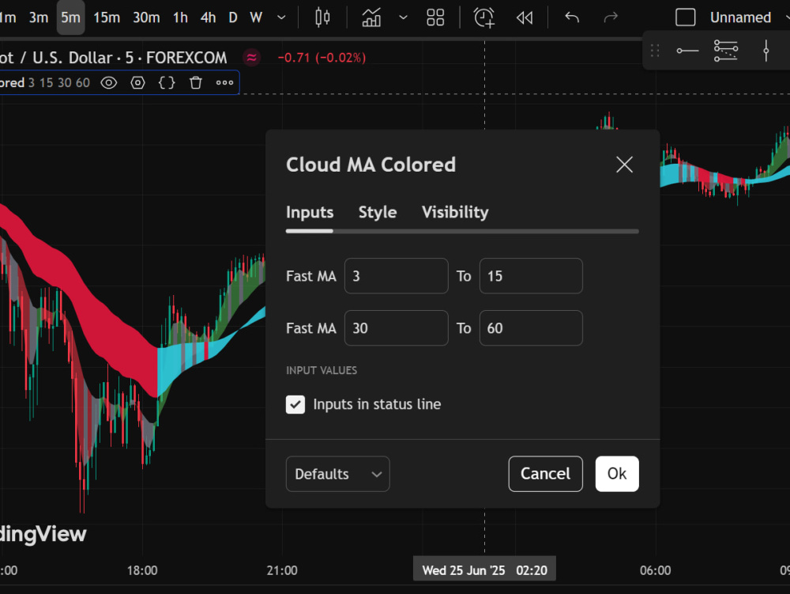Open the Indicators icon

pyautogui.click(x=371, y=17)
